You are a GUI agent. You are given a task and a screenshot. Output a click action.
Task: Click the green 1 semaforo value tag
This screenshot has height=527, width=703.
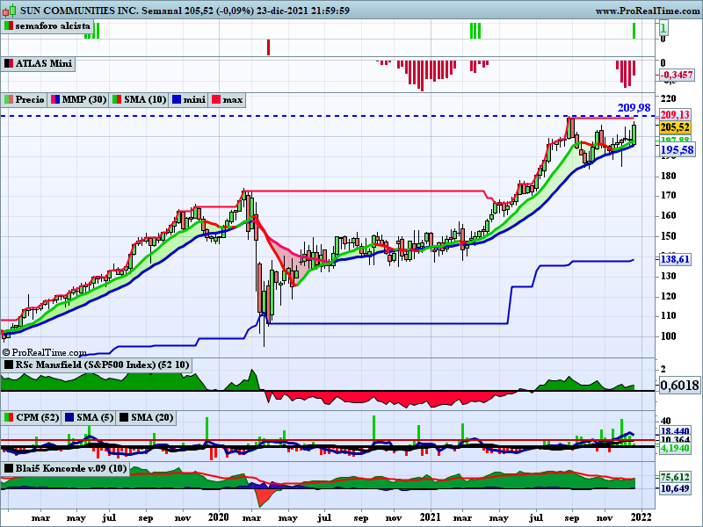(x=663, y=29)
